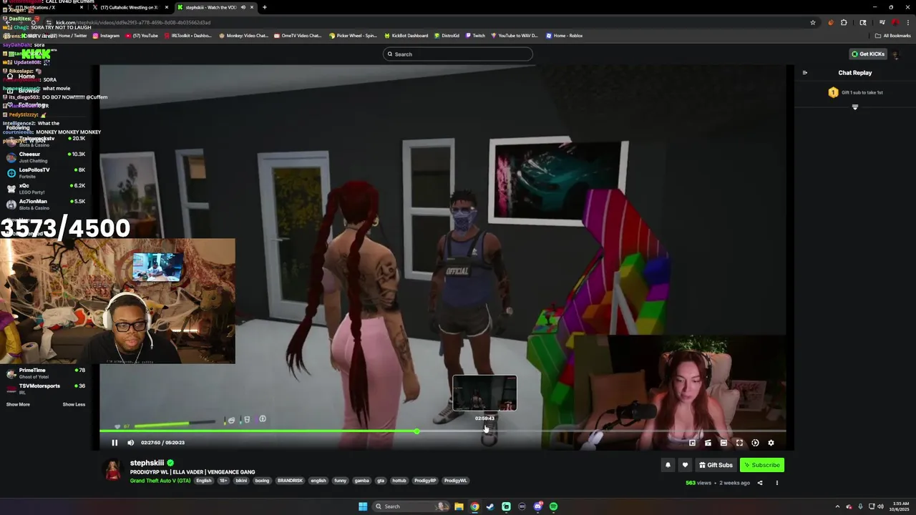This screenshot has width=916, height=515.
Task: Open the Windows Start menu
Action: click(x=363, y=506)
